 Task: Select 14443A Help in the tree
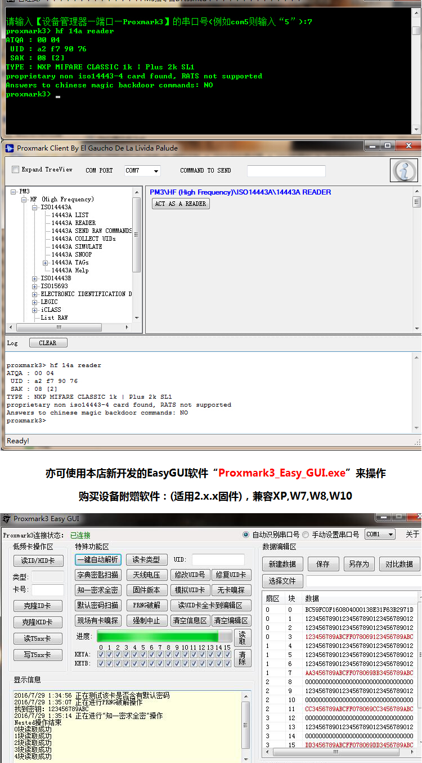70,271
